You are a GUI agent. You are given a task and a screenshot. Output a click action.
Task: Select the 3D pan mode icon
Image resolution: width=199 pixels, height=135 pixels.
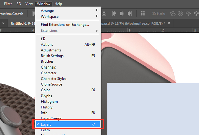(x=188, y=13)
